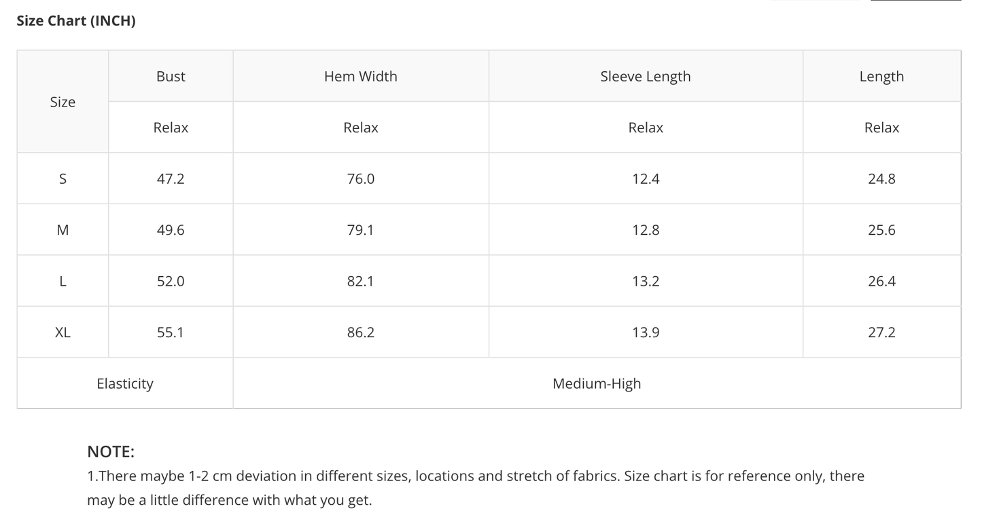
Task: Select the 79.1 hem width value
Action: pos(360,230)
